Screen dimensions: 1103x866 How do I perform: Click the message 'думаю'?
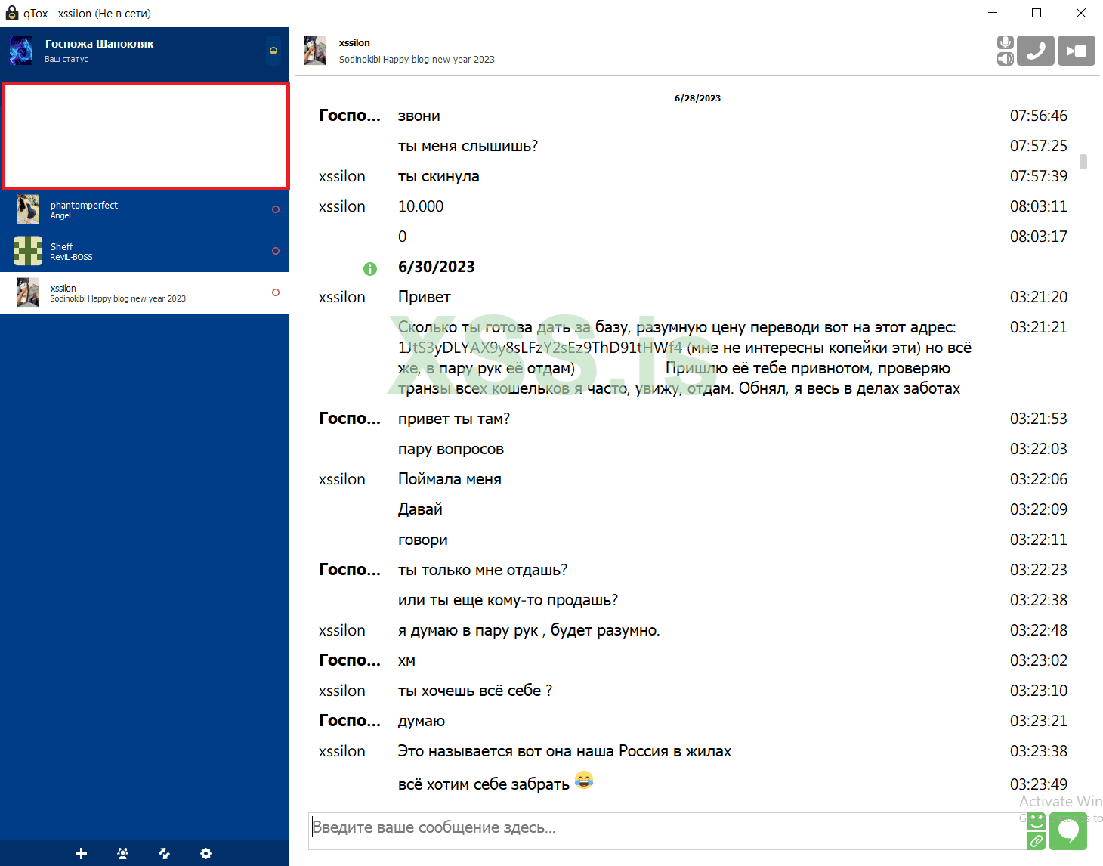coord(422,722)
